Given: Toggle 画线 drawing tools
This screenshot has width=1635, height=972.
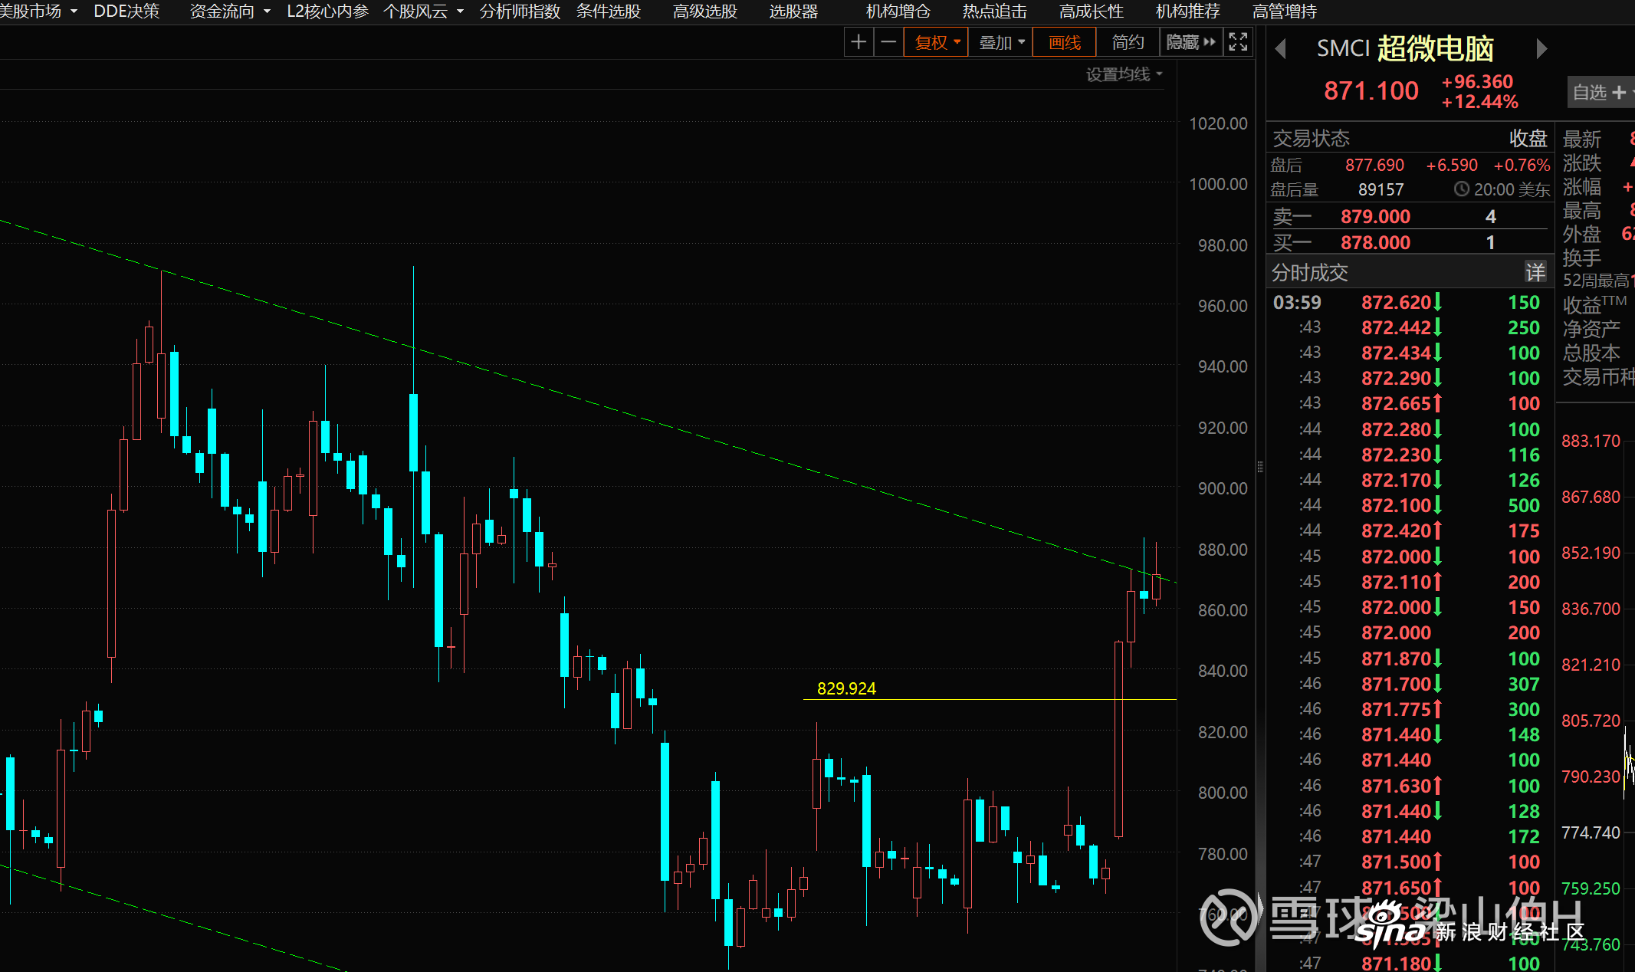Looking at the screenshot, I should click(1065, 42).
